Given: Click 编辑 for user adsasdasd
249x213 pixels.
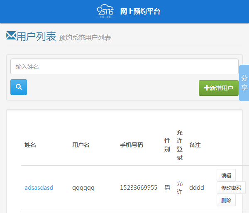Looking at the screenshot, I should (226, 175).
